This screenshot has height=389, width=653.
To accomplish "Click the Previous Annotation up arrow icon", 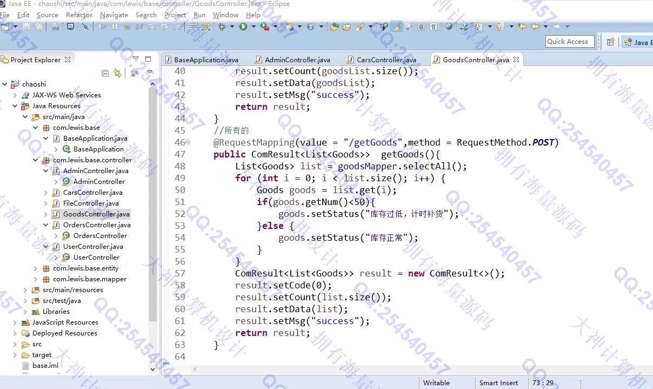I will coord(499,27).
